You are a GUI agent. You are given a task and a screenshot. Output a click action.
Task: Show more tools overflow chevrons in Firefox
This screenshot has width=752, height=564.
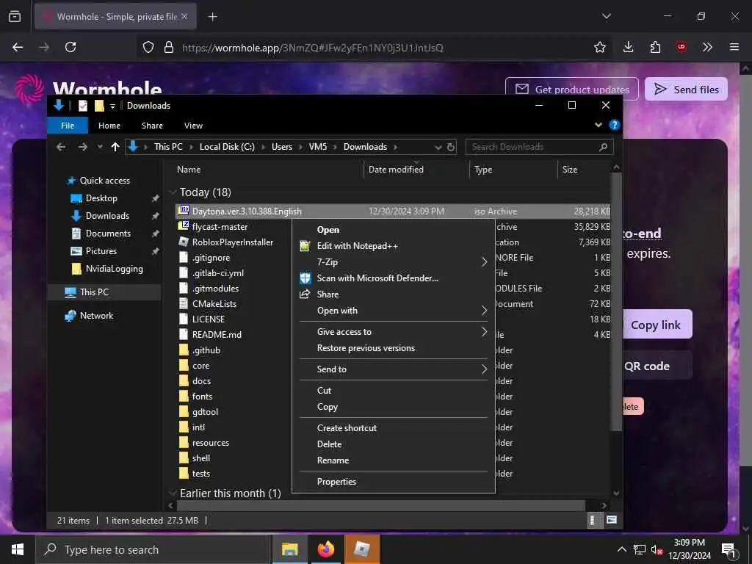pos(707,47)
